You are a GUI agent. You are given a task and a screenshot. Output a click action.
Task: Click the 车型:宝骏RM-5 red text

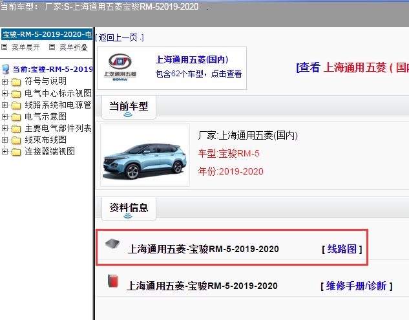click(229, 153)
